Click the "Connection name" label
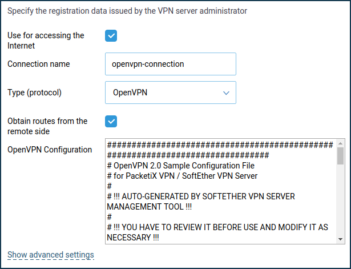The width and height of the screenshot is (351, 269). pos(39,64)
